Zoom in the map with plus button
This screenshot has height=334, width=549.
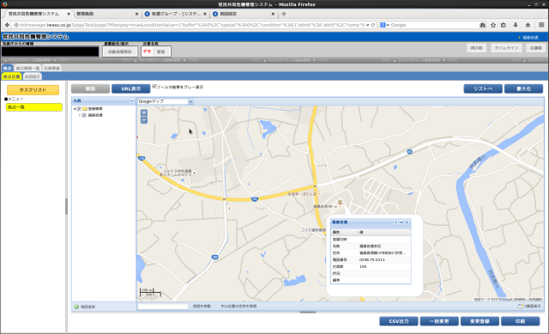143,112
